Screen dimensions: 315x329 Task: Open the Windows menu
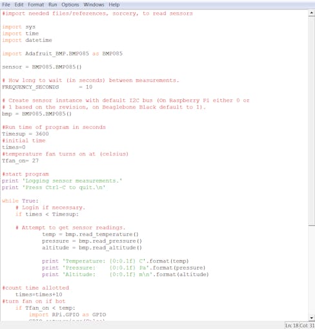tap(94, 5)
